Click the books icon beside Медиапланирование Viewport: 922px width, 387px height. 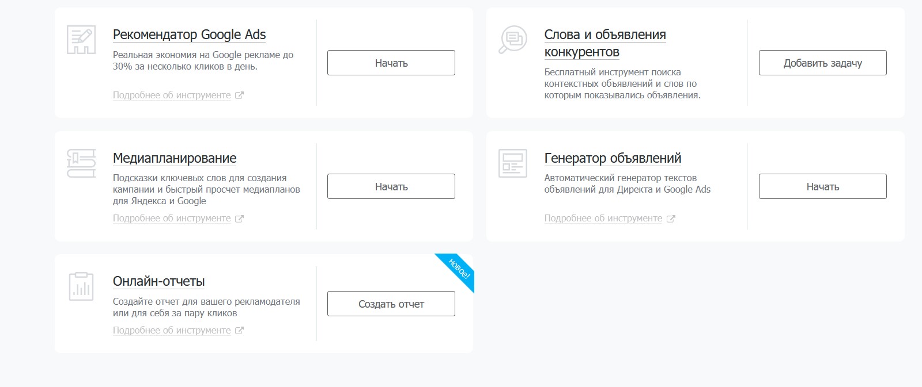click(x=81, y=163)
